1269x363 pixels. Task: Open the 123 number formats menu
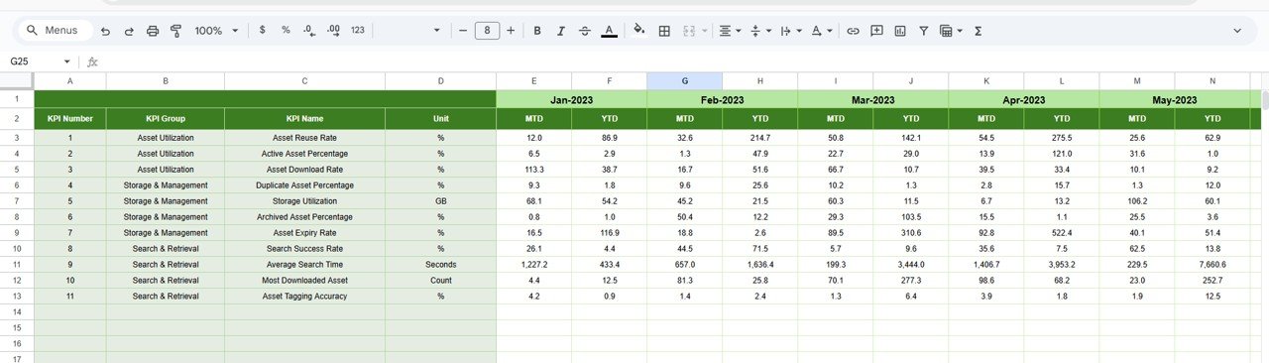[358, 31]
